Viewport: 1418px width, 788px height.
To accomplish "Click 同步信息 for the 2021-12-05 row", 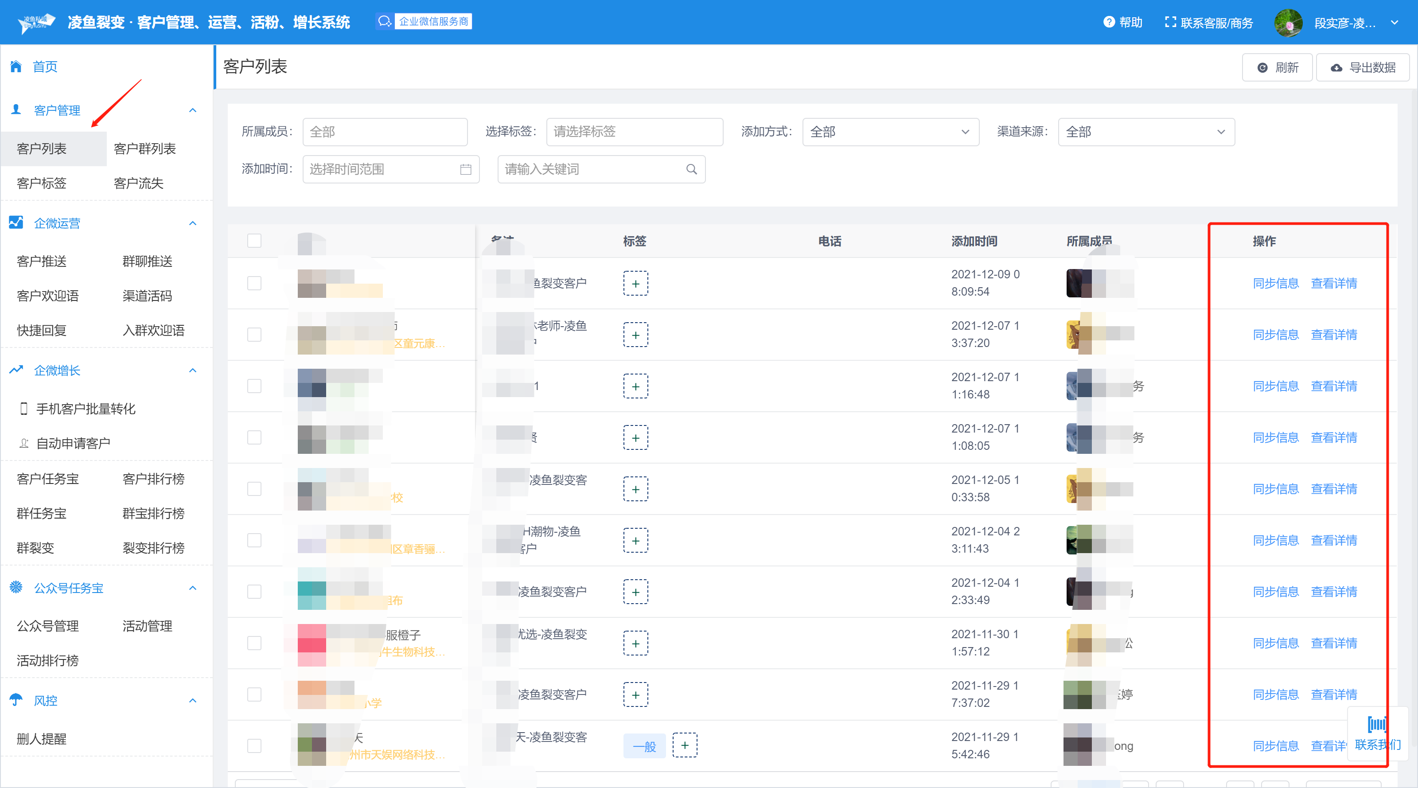I will click(1275, 489).
